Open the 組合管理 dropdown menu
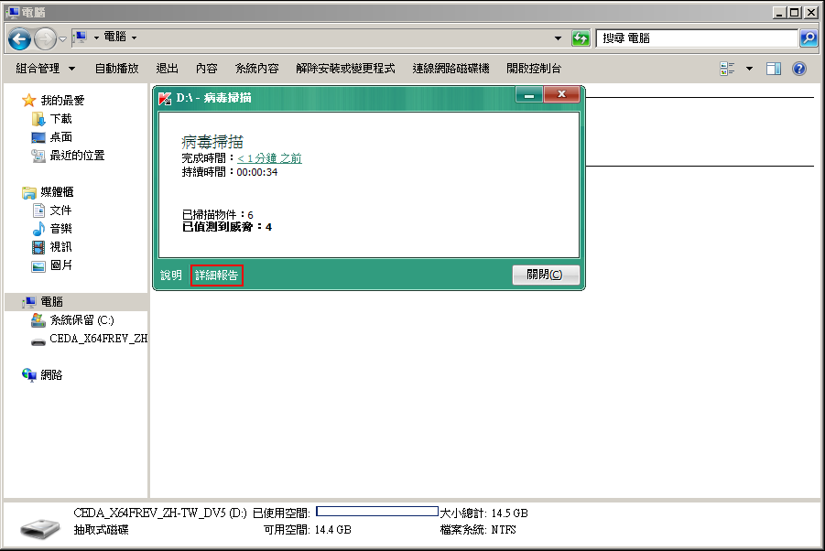 [x=46, y=69]
